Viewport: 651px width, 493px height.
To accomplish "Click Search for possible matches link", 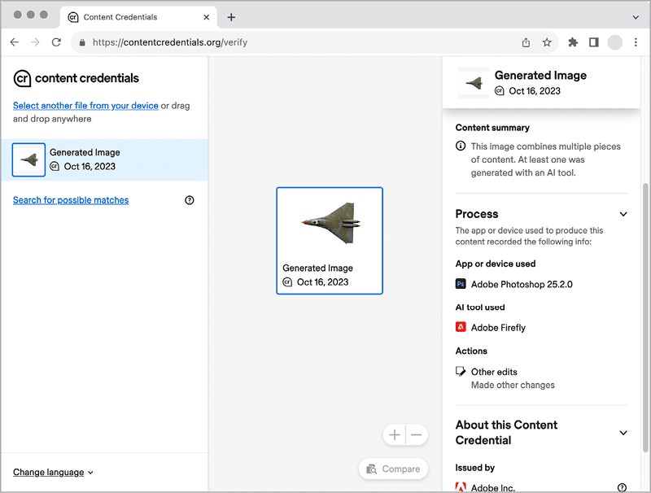I will [71, 200].
